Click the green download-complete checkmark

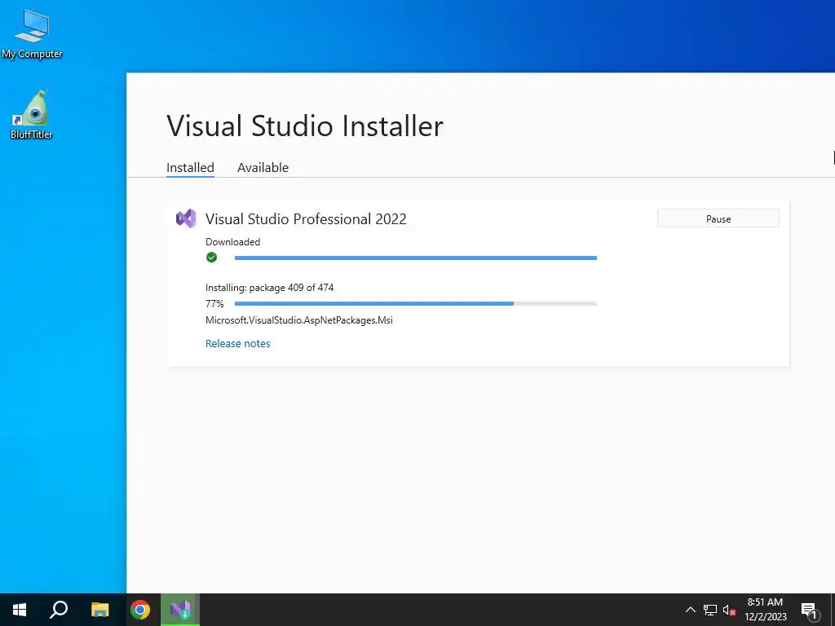(x=211, y=258)
